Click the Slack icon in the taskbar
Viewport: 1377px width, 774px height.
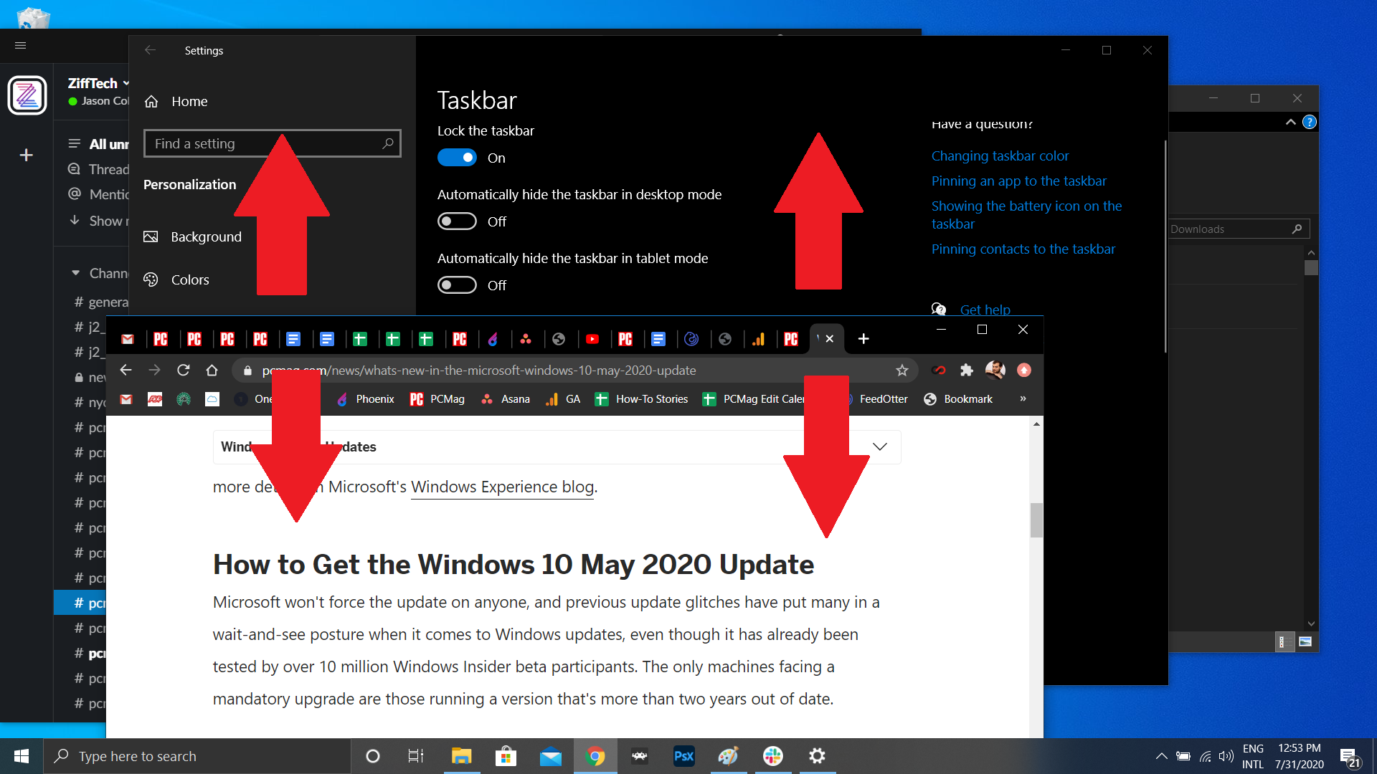[x=775, y=755]
